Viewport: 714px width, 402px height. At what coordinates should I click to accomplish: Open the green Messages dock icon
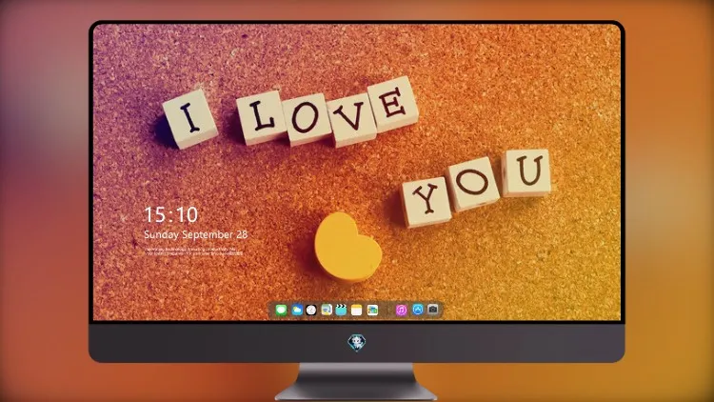281,310
